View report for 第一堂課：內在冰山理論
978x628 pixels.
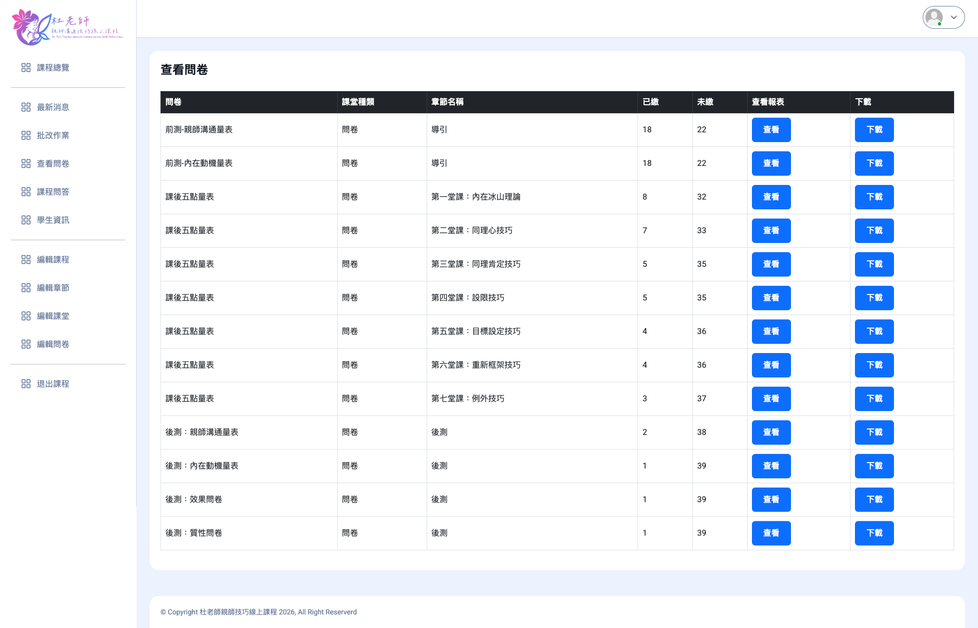771,197
